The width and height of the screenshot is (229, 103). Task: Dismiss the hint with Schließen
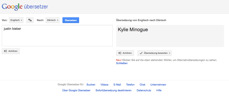[x=122, y=63]
